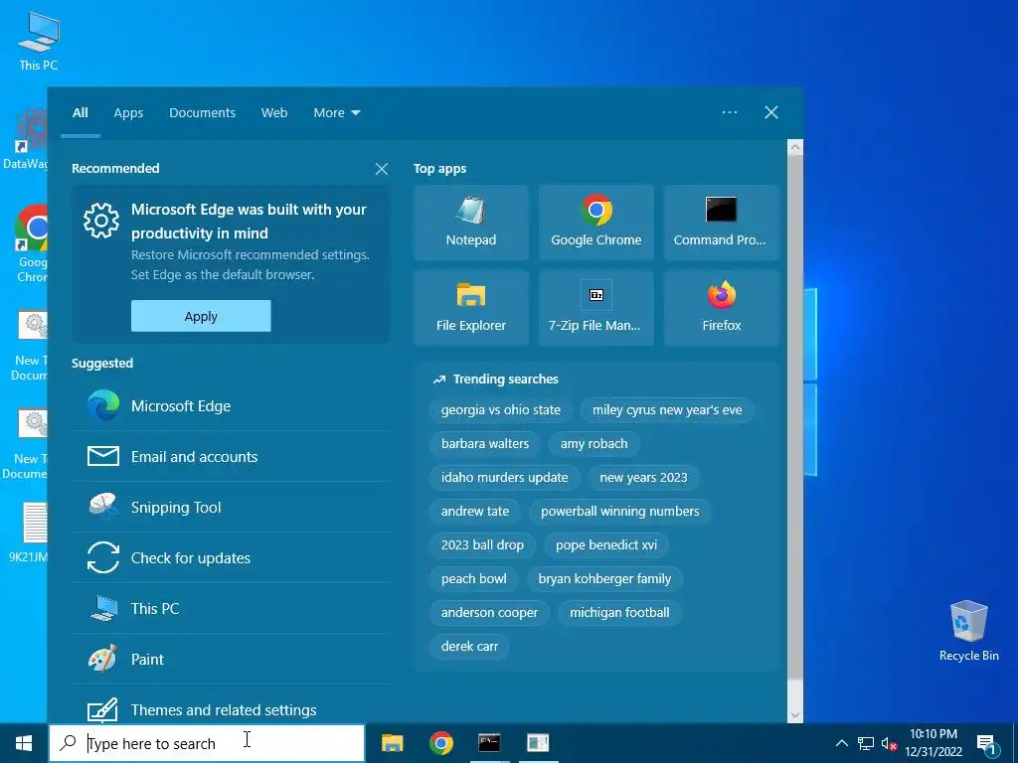Search trending amy robach
Viewport: 1018px width, 763px height.
[x=594, y=444]
